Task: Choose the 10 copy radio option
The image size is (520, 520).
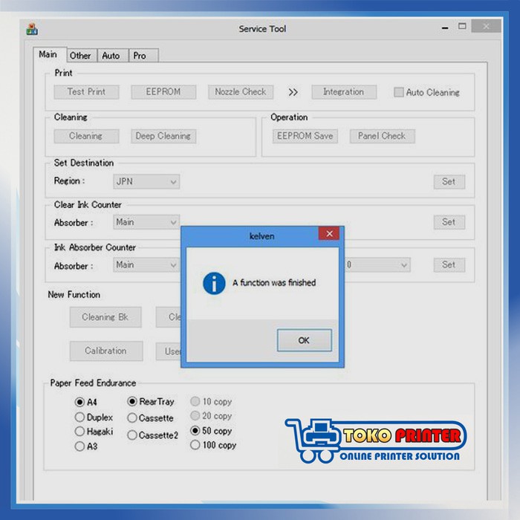Action: click(195, 401)
